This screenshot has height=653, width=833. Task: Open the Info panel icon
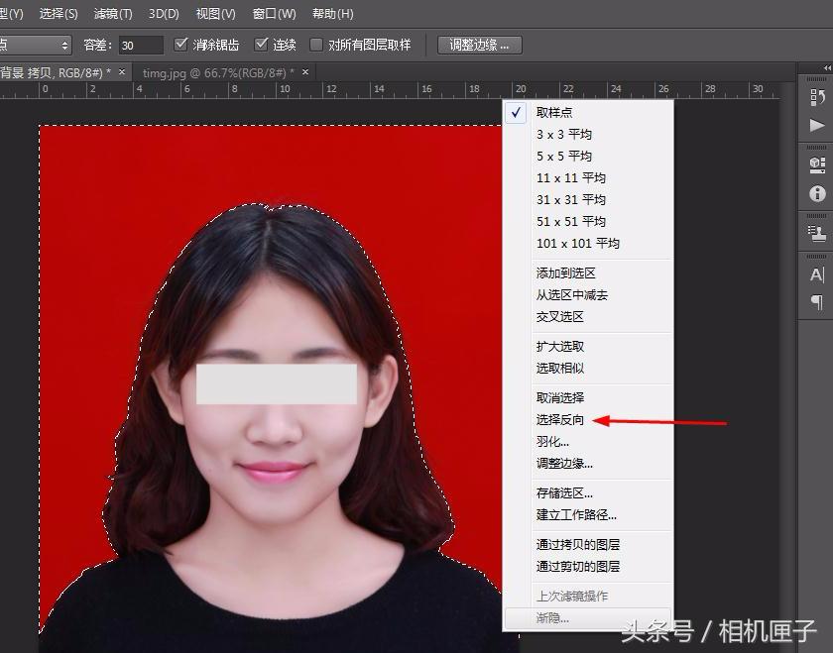818,194
